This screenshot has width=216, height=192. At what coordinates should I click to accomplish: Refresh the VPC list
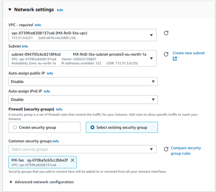click(166, 33)
